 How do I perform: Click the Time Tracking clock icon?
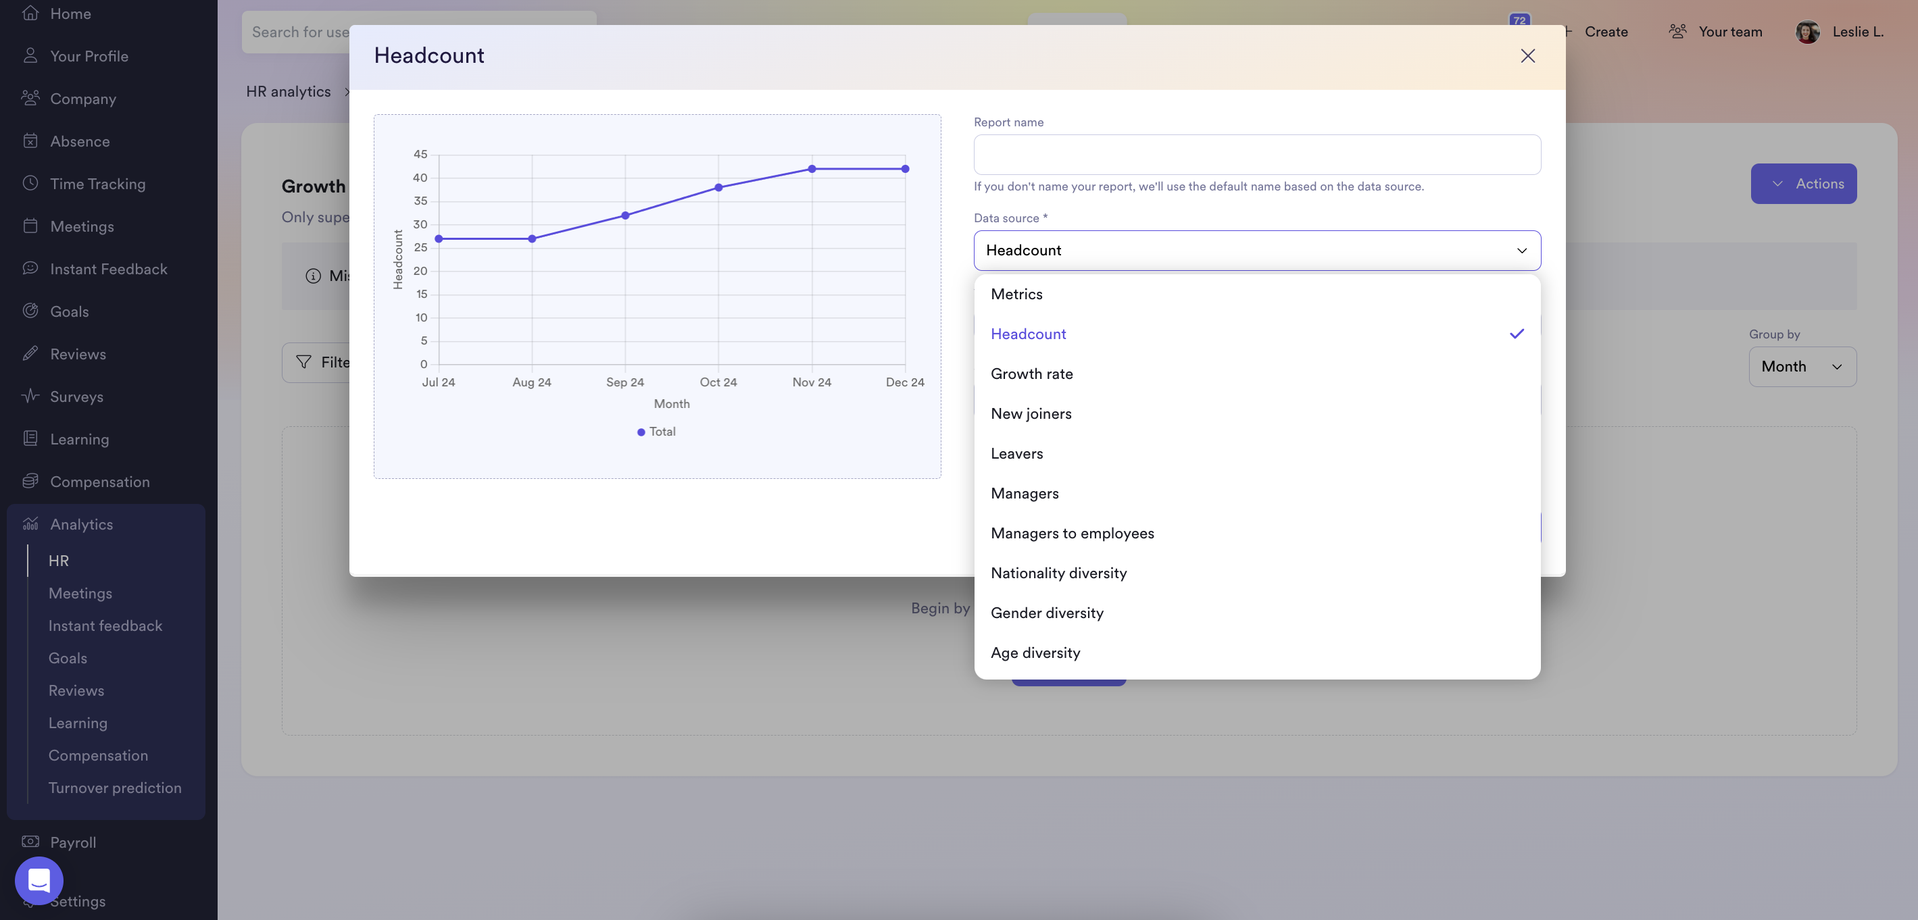coord(30,183)
